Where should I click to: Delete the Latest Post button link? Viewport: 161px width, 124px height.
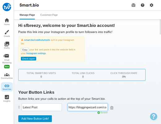(112, 108)
